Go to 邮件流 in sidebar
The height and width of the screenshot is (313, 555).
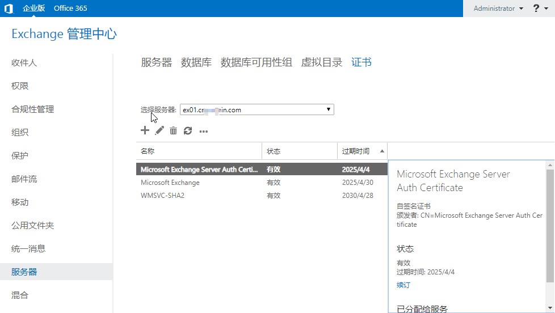point(24,179)
